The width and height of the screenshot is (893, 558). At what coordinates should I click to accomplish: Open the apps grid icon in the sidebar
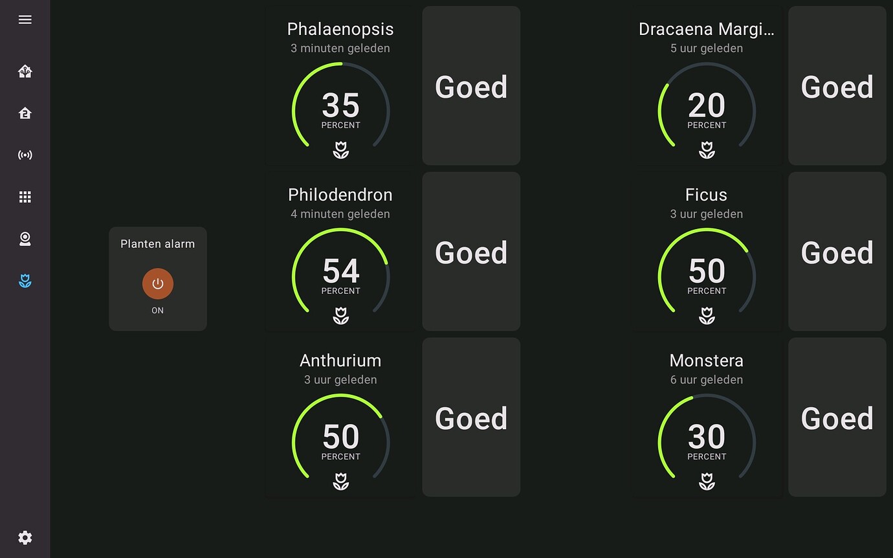tap(25, 197)
